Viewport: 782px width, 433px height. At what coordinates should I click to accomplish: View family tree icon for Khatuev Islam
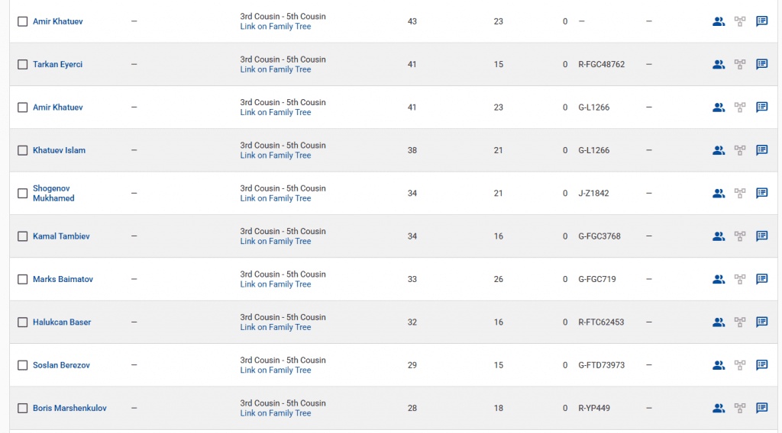tap(740, 150)
